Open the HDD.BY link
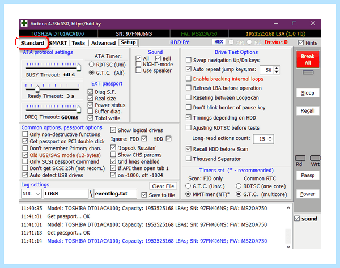 click(180, 42)
